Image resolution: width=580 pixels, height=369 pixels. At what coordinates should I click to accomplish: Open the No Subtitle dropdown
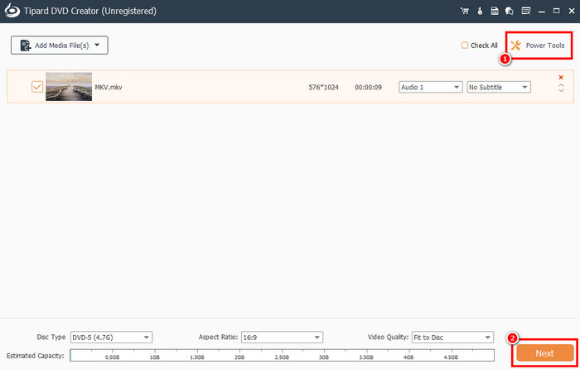click(499, 87)
